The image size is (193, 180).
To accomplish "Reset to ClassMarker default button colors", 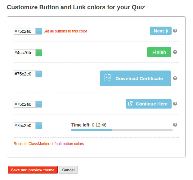I will coord(49,144).
